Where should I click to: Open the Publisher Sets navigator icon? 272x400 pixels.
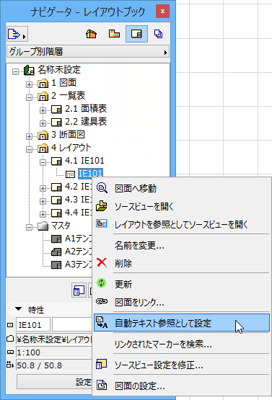[x=159, y=34]
